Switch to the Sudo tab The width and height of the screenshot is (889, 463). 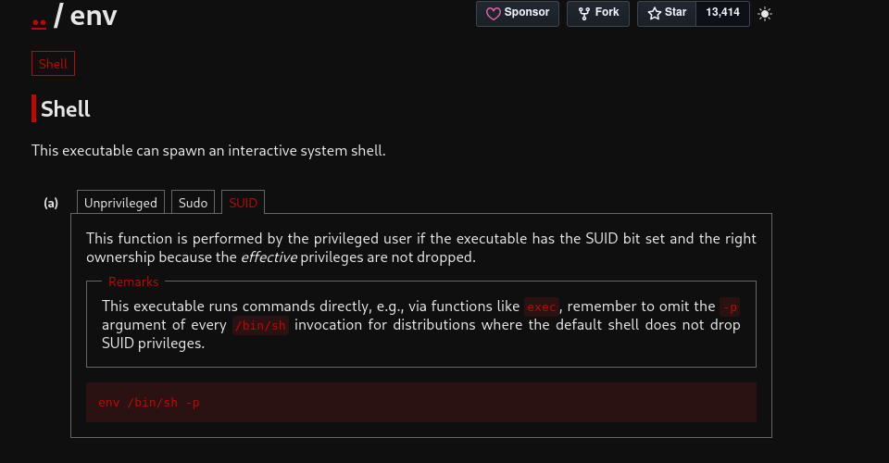pyautogui.click(x=193, y=202)
